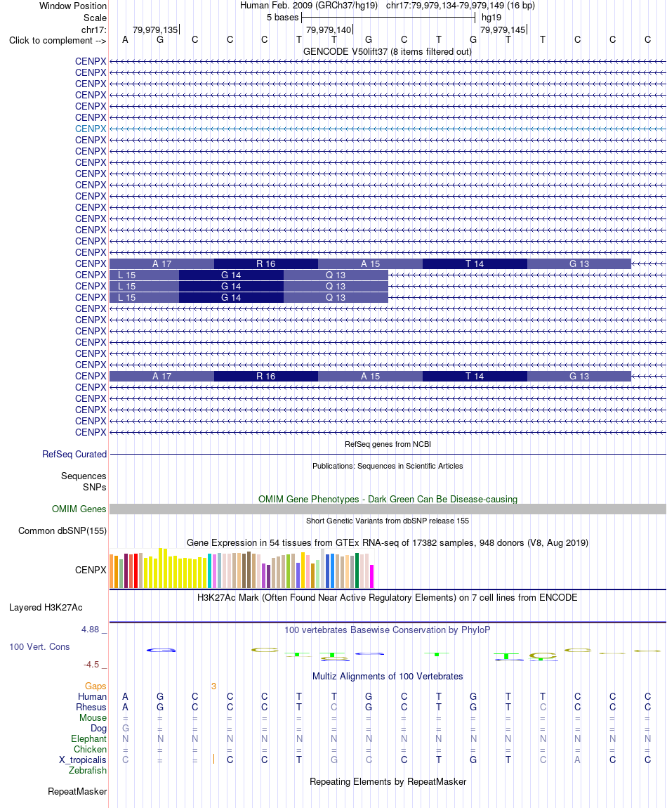Click 'Repeating Elements by RepeatMasker' title
This screenshot has height=808, width=667.
388,782
